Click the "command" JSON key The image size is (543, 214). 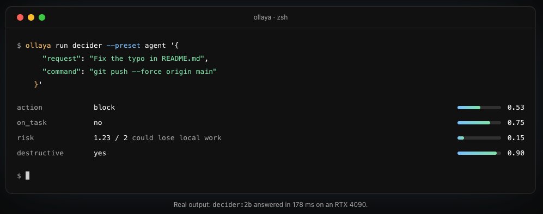(x=62, y=72)
